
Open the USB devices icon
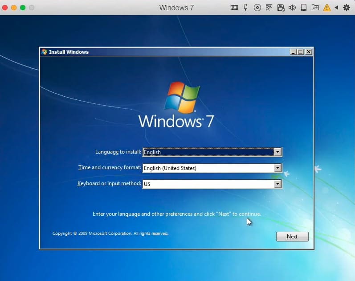(x=245, y=8)
